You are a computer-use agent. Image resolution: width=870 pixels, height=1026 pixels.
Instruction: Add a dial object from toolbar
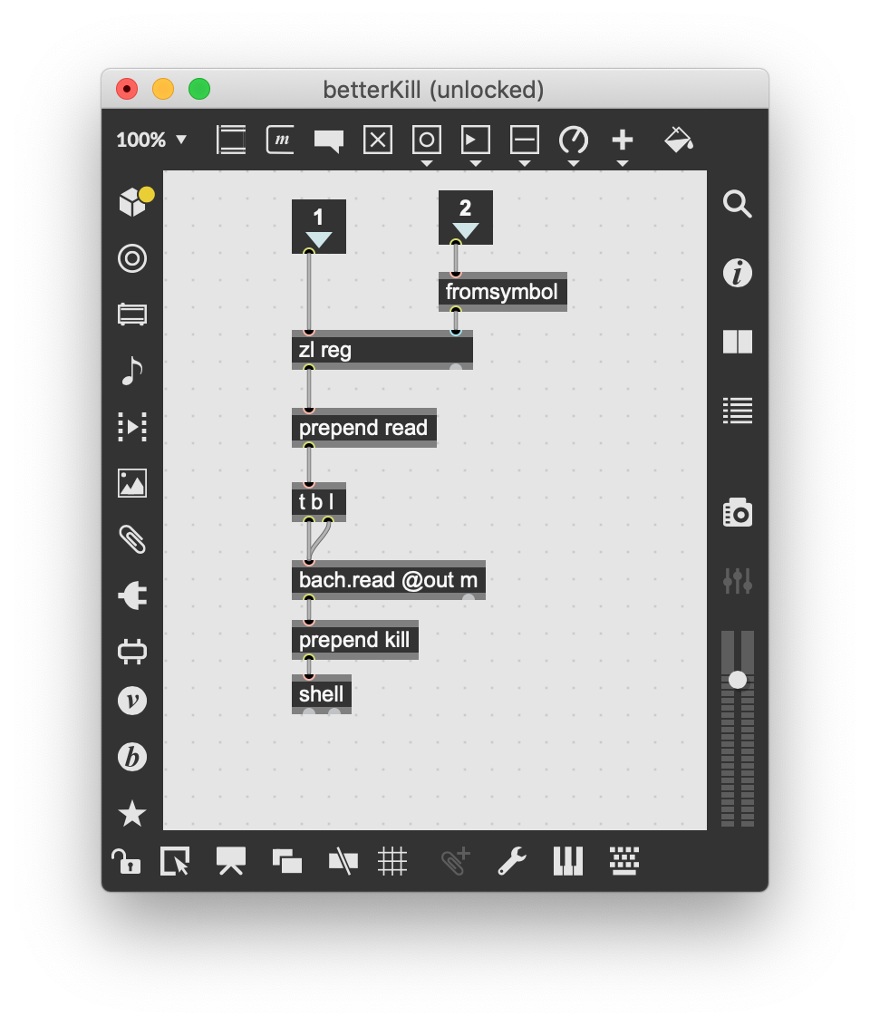point(574,140)
